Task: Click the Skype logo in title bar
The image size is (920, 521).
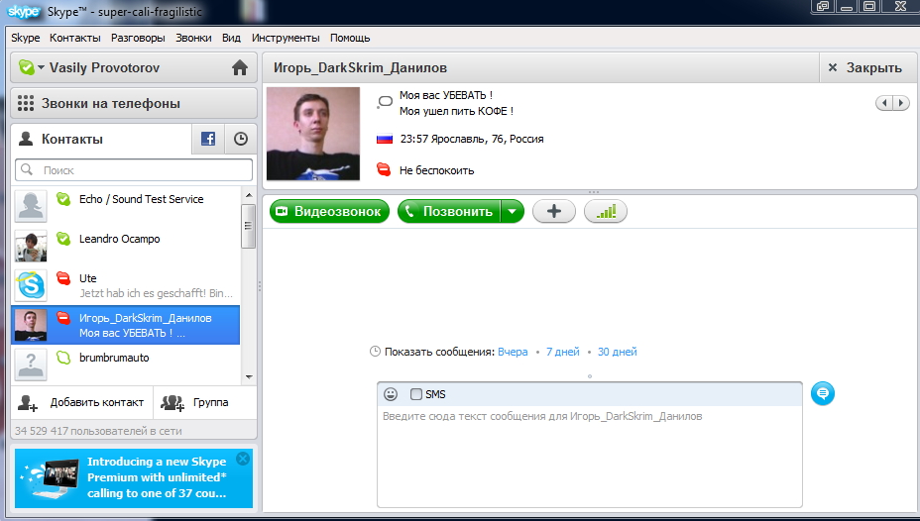Action: pos(24,12)
